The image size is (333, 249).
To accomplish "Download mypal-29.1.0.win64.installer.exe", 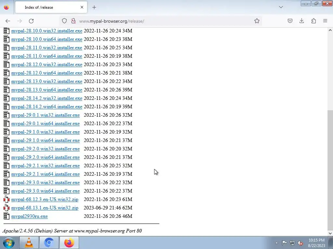I will pos(46,140).
